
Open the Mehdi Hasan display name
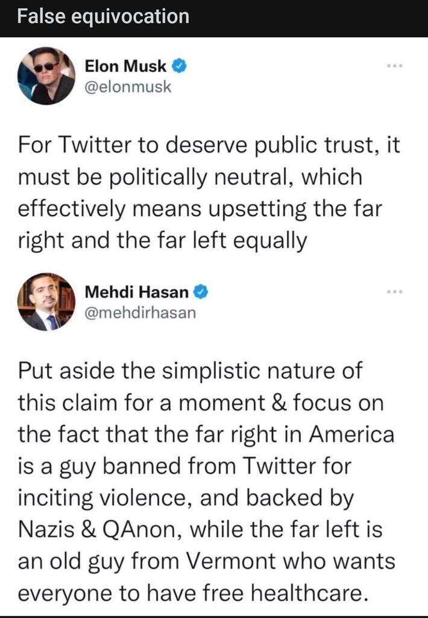point(137,293)
